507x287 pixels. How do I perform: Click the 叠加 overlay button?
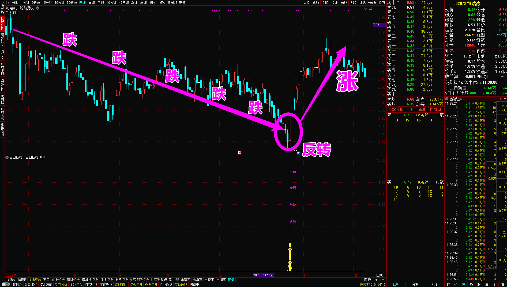pyautogui.click(x=316, y=3)
